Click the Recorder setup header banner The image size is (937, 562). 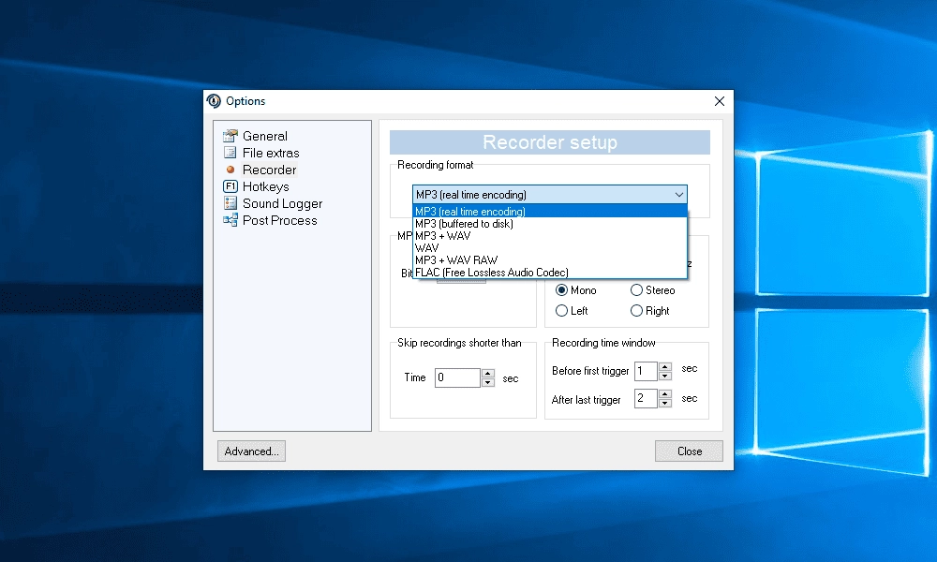[x=550, y=142]
